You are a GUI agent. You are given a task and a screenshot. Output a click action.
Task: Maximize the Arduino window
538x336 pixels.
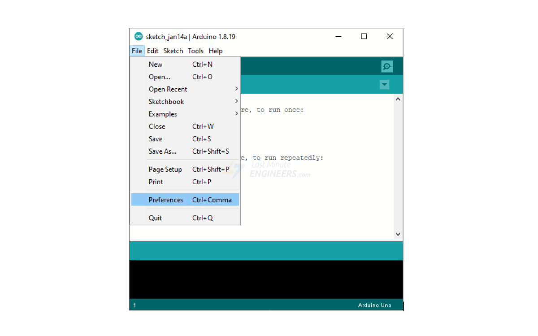pos(364,37)
